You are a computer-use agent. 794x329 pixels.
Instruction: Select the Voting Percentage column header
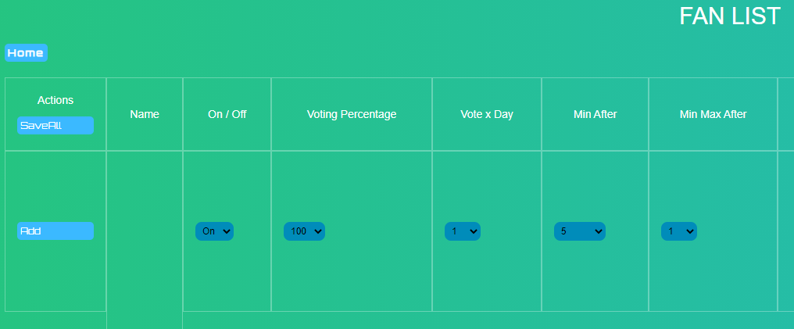(x=352, y=114)
